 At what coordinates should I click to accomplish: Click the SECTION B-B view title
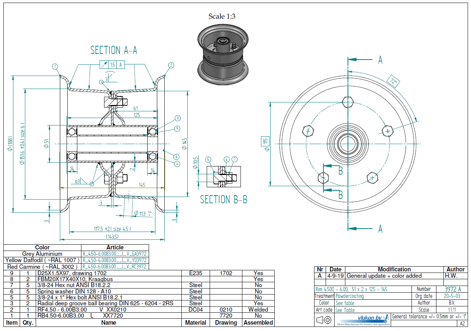pos(223,200)
